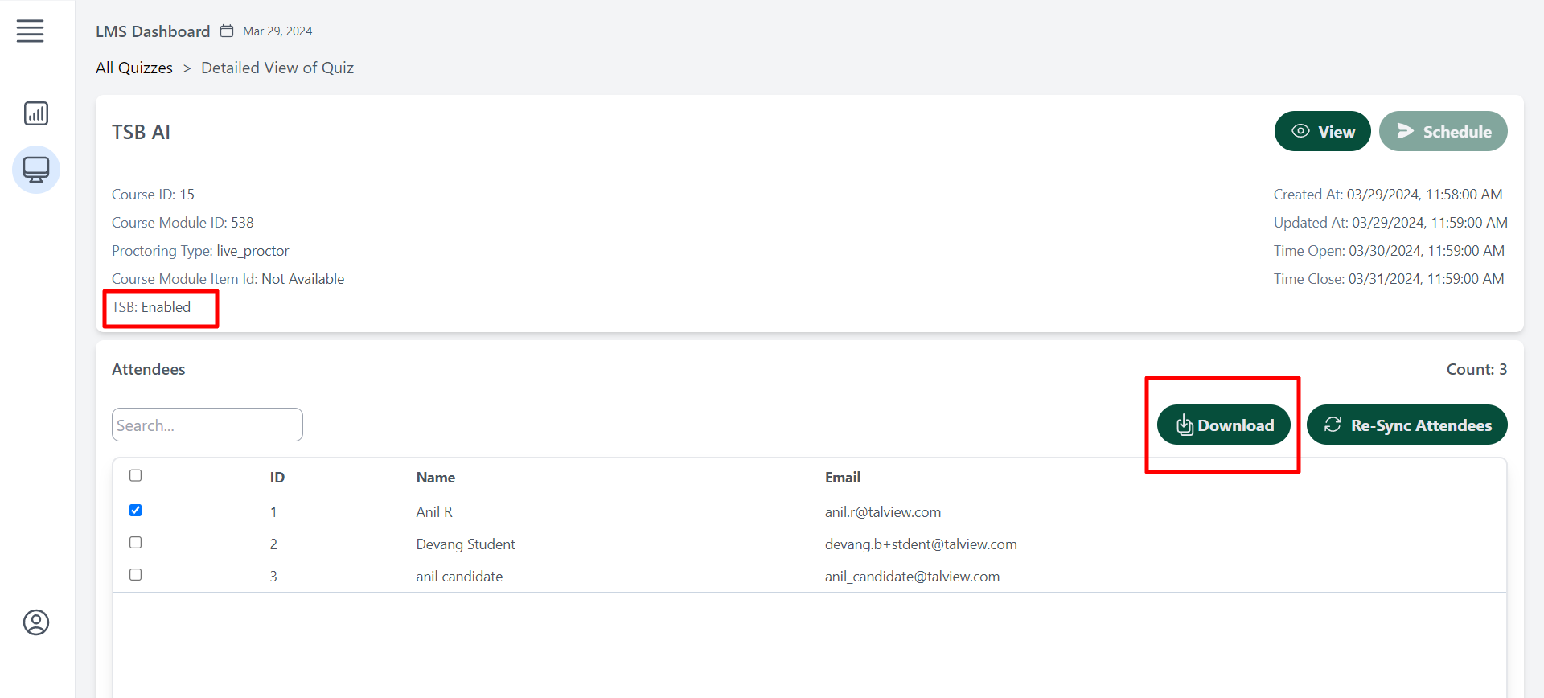Go back to All Quizzes
The height and width of the screenshot is (698, 1544).
(x=134, y=68)
